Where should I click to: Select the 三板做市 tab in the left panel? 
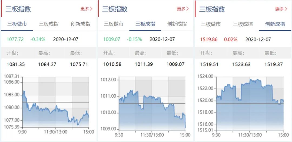[17, 24]
